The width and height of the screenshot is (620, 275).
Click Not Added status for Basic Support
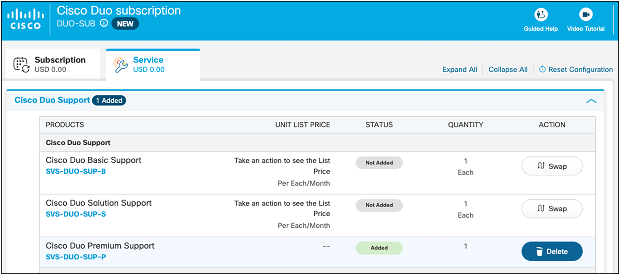pyautogui.click(x=379, y=163)
